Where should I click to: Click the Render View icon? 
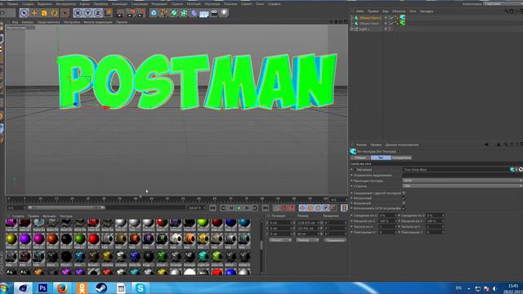[120, 13]
